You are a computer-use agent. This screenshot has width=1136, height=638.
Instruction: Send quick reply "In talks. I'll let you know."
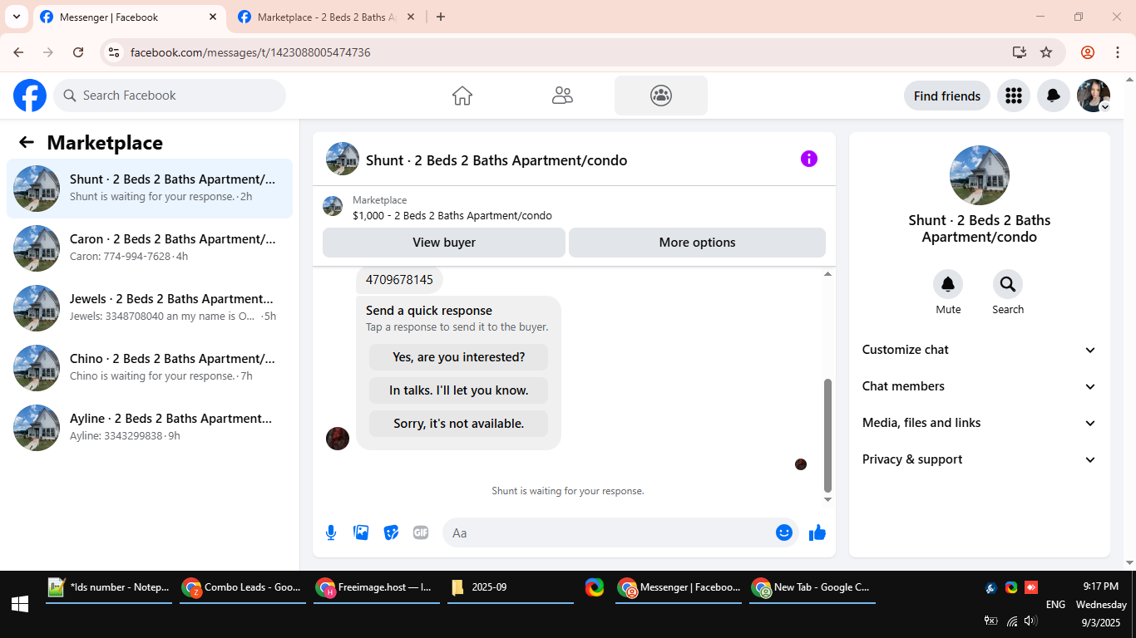coord(459,390)
